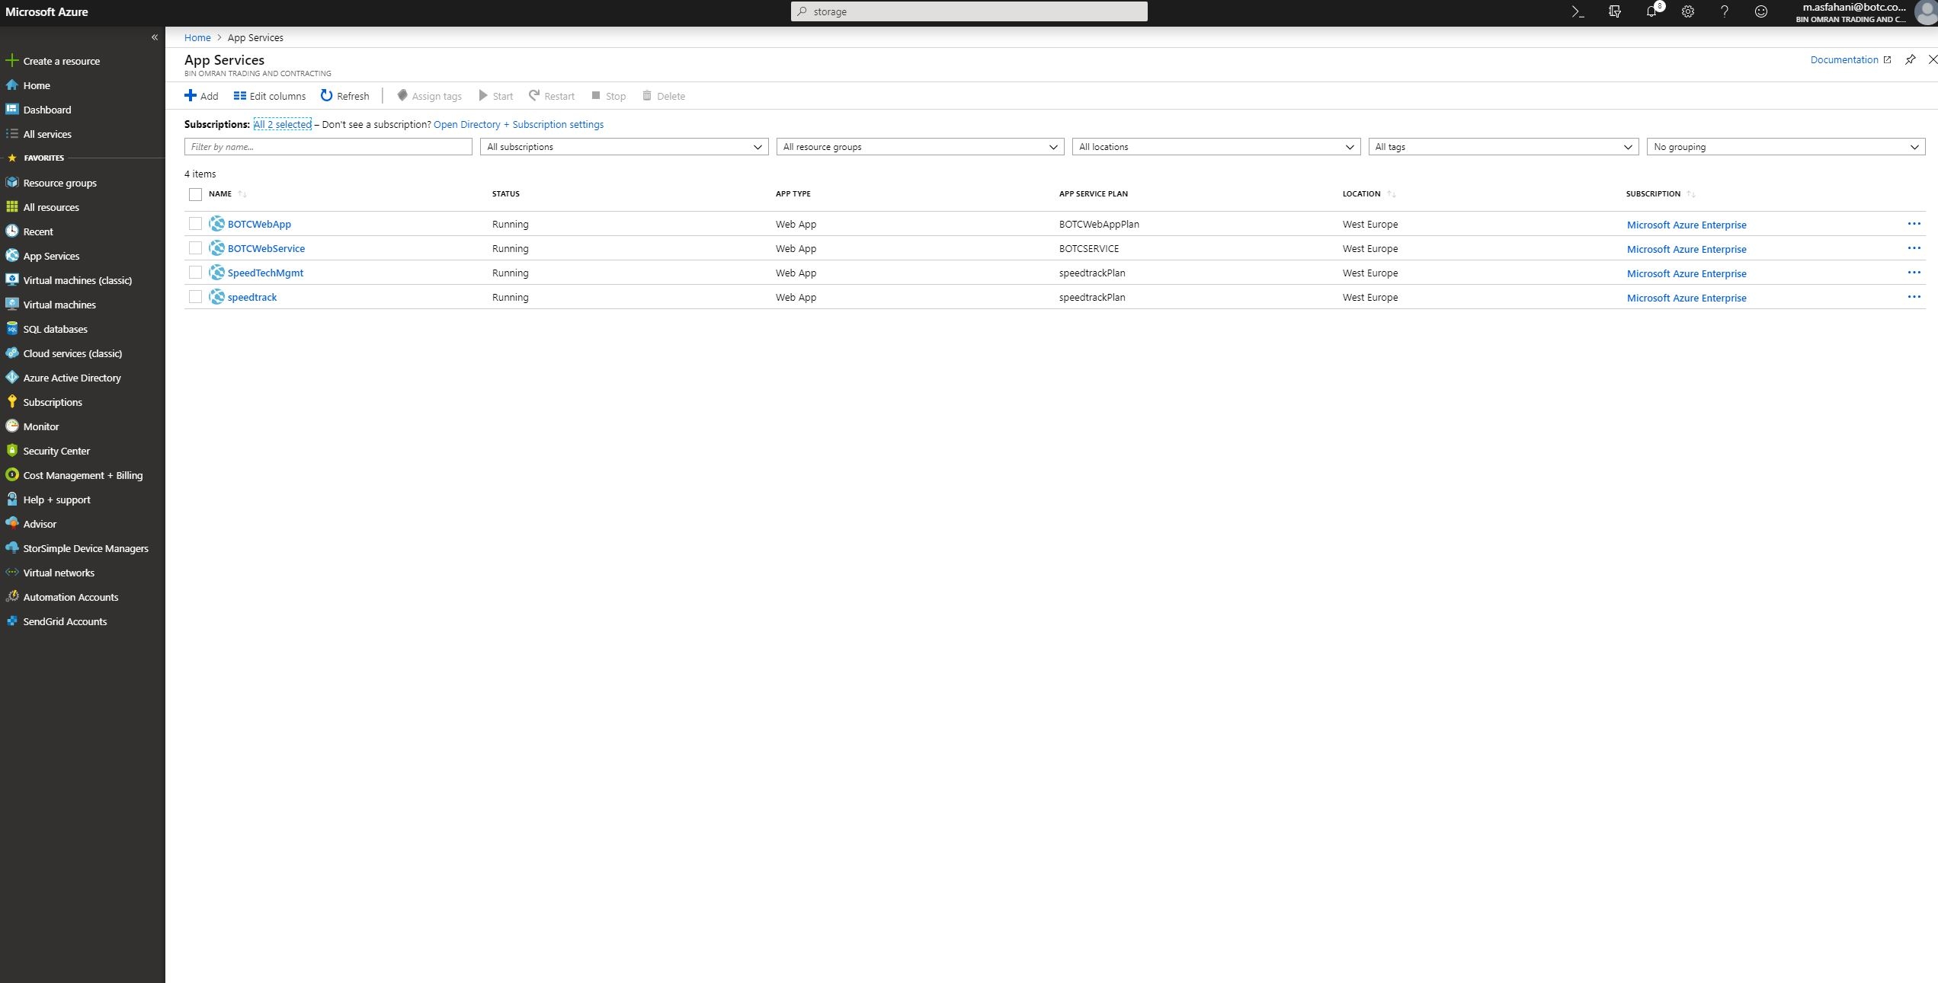Toggle the select-all header checkbox
This screenshot has width=1938, height=983.
[x=195, y=194]
